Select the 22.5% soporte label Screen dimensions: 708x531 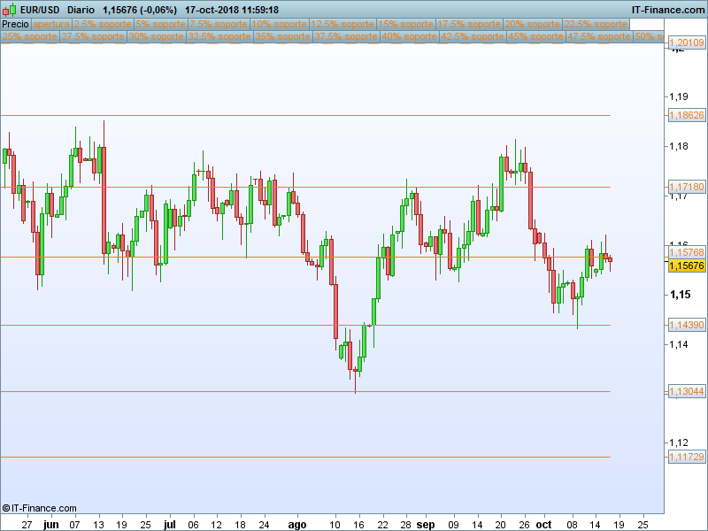click(x=596, y=24)
